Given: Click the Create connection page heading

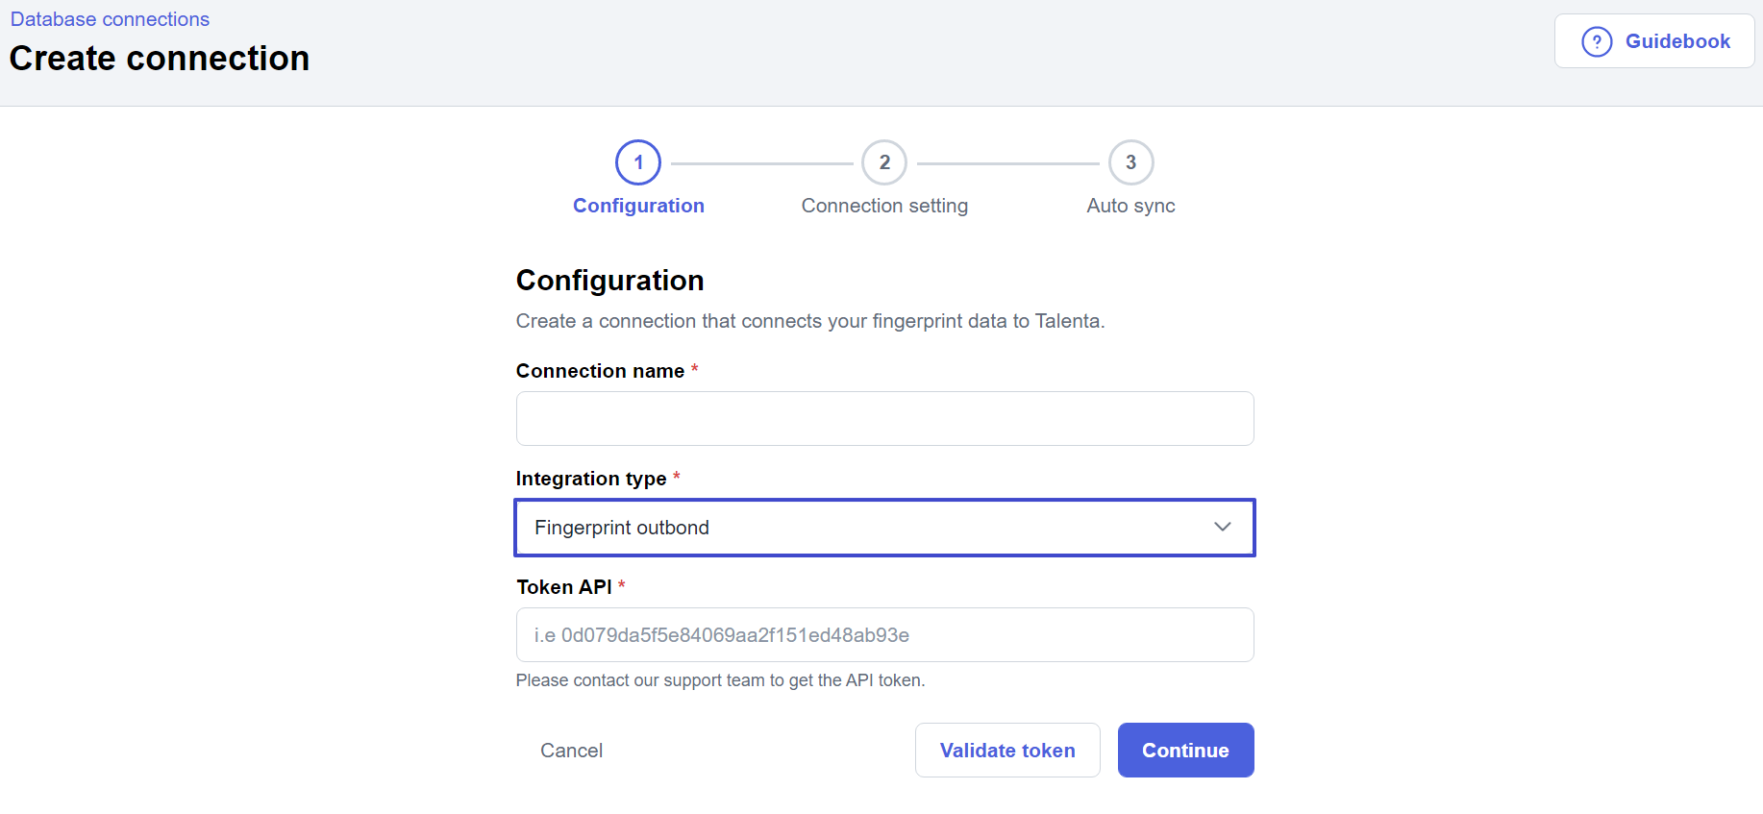Looking at the screenshot, I should tap(160, 59).
